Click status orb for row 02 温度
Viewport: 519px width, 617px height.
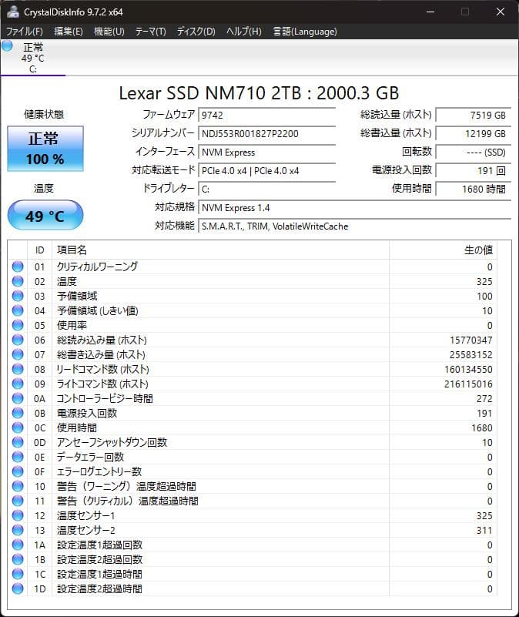pyautogui.click(x=18, y=281)
